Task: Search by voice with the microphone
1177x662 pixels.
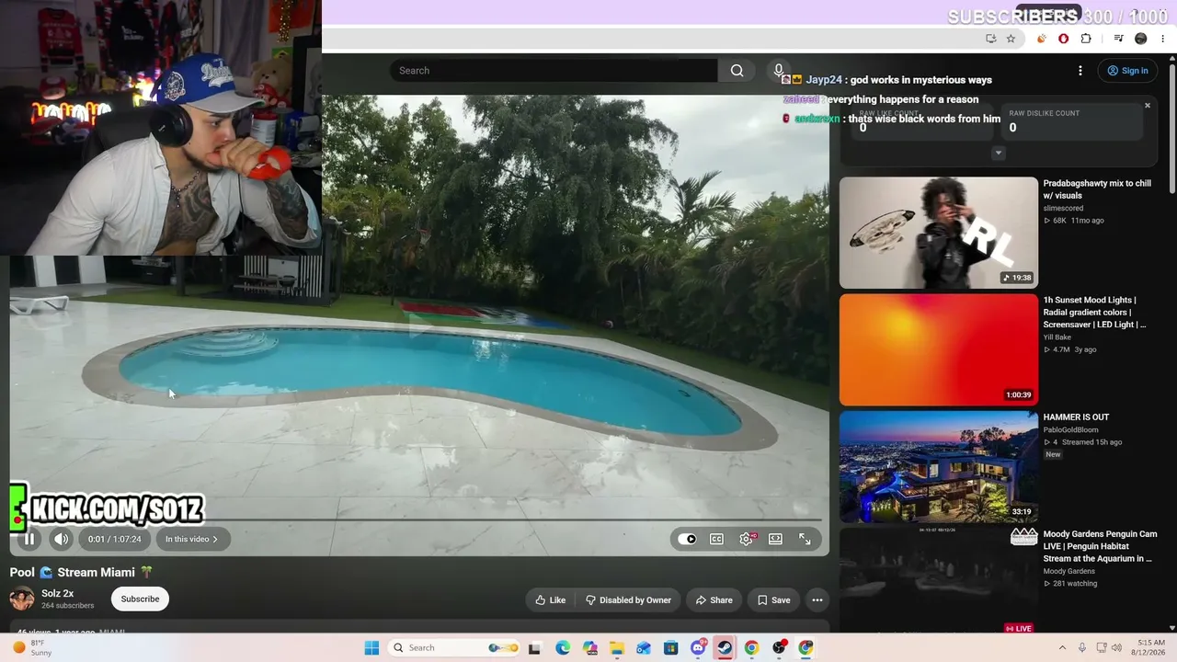Action: pos(778,71)
